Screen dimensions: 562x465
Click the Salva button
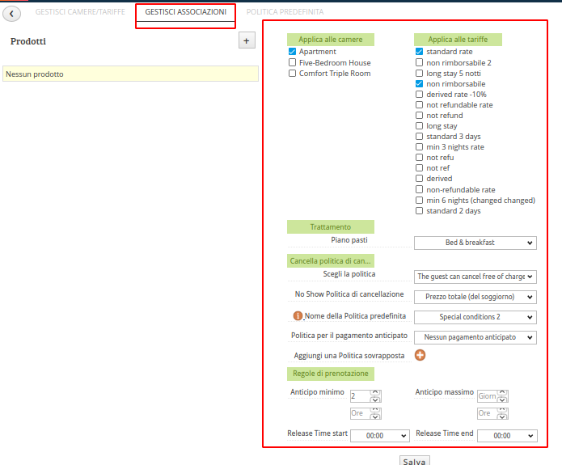pyautogui.click(x=414, y=460)
